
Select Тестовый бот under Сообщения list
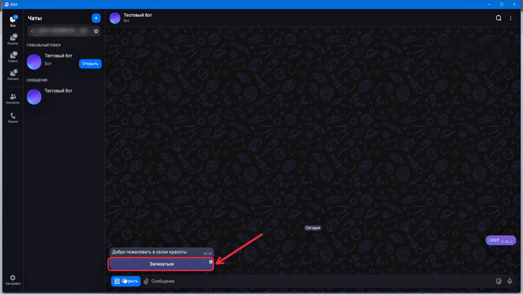pos(64,97)
